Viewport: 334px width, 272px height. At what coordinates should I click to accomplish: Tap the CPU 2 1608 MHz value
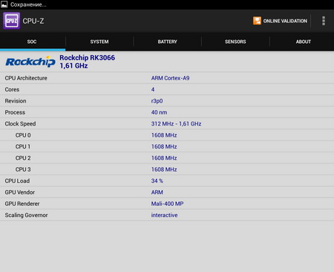[x=164, y=158]
